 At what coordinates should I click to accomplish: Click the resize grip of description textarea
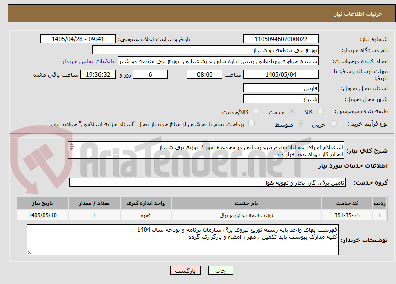70,156
